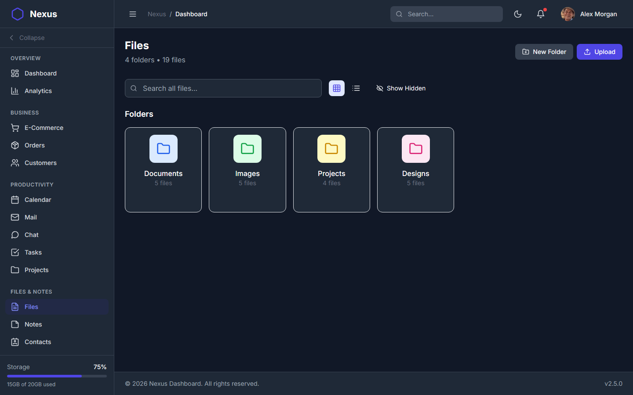The height and width of the screenshot is (395, 633).
Task: Click the Notes icon in sidebar
Action: [15, 324]
